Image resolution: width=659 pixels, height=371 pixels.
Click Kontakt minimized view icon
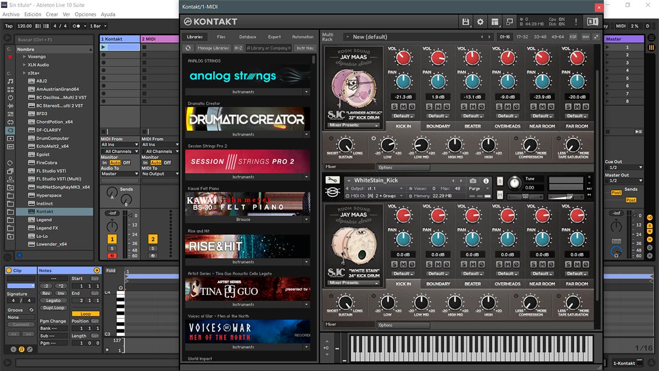pyautogui.click(x=510, y=21)
